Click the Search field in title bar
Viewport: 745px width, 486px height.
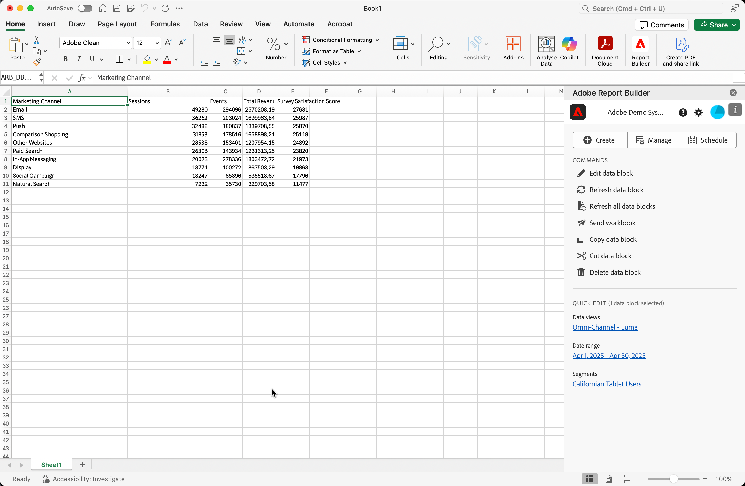[651, 9]
